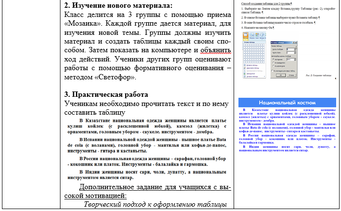The image size is (341, 211).
Task: Click the Таблица button in embedded ribbon picture
Action: pyautogui.click(x=246, y=37)
